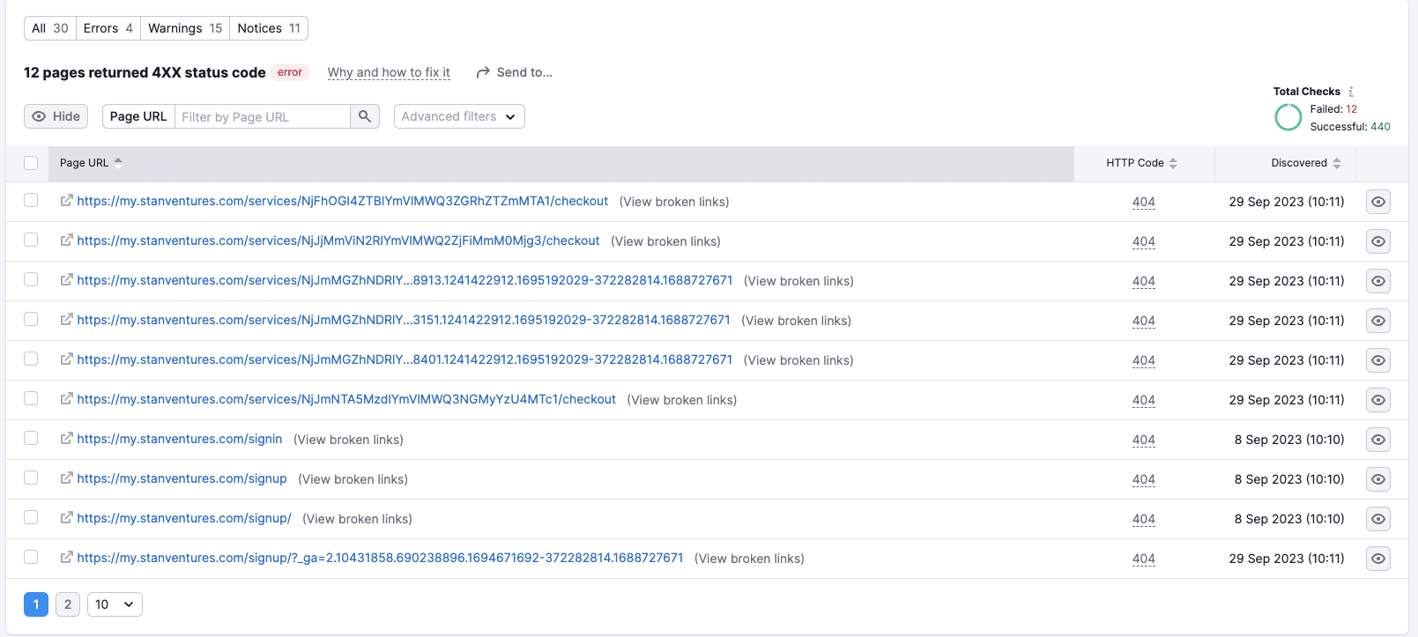This screenshot has height=637, width=1418.
Task: Click the Total Checks progress ring
Action: coord(1288,117)
